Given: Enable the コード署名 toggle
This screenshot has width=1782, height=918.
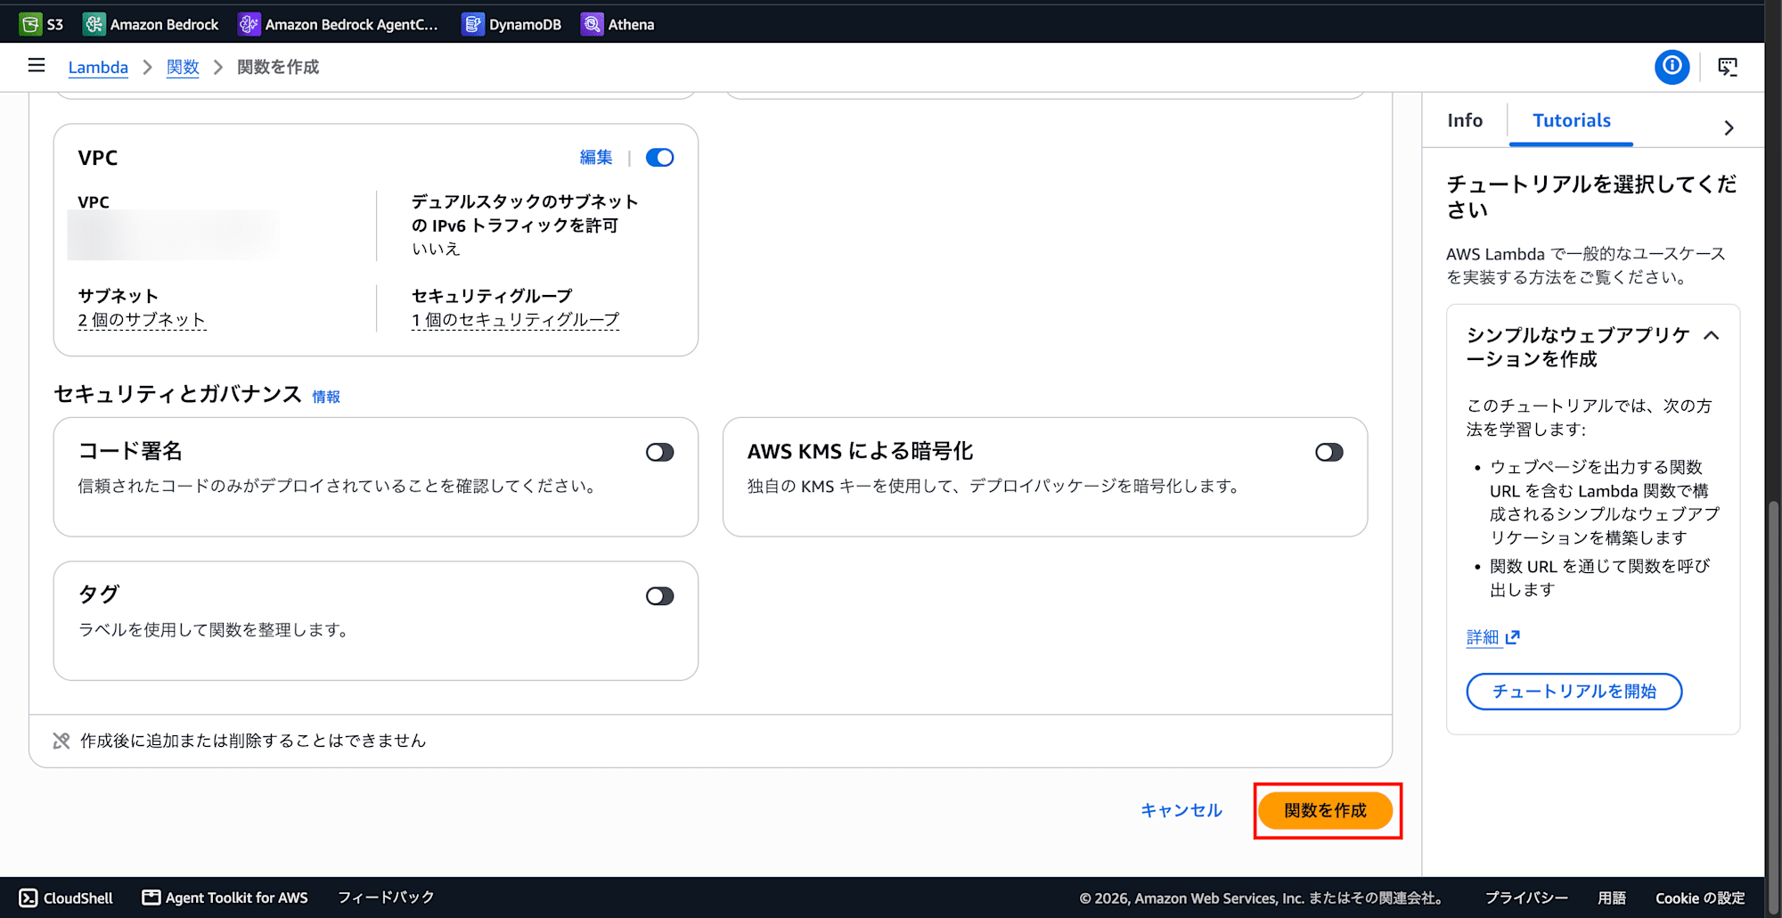Looking at the screenshot, I should [x=660, y=453].
